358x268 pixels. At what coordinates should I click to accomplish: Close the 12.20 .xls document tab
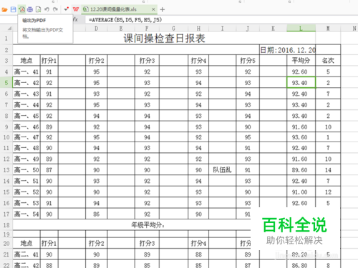tap(153, 9)
